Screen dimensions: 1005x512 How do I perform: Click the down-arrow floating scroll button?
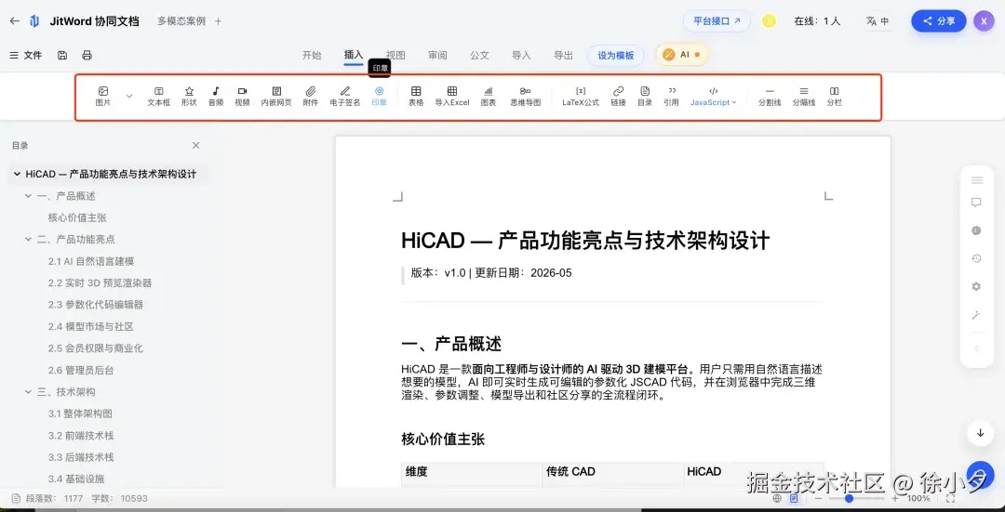pyautogui.click(x=981, y=433)
